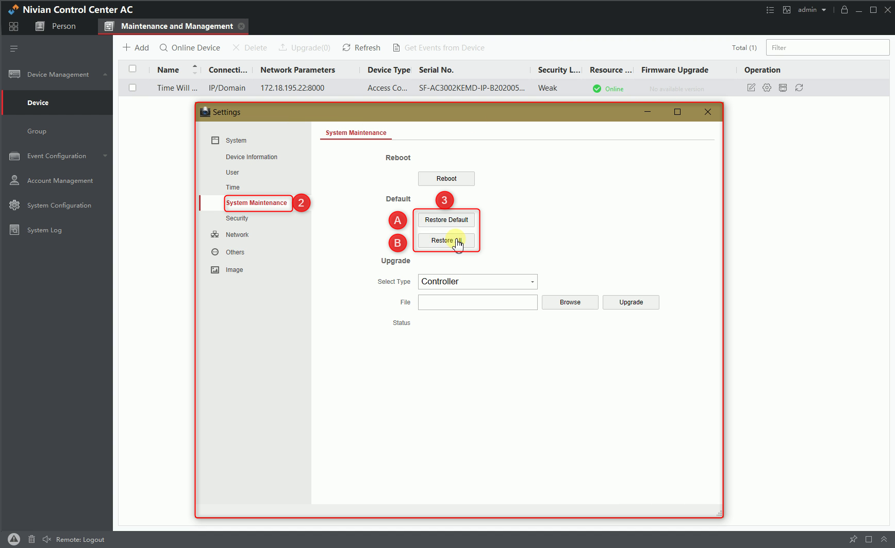895x548 pixels.
Task: Click the upgrade File path field
Action: pyautogui.click(x=477, y=302)
